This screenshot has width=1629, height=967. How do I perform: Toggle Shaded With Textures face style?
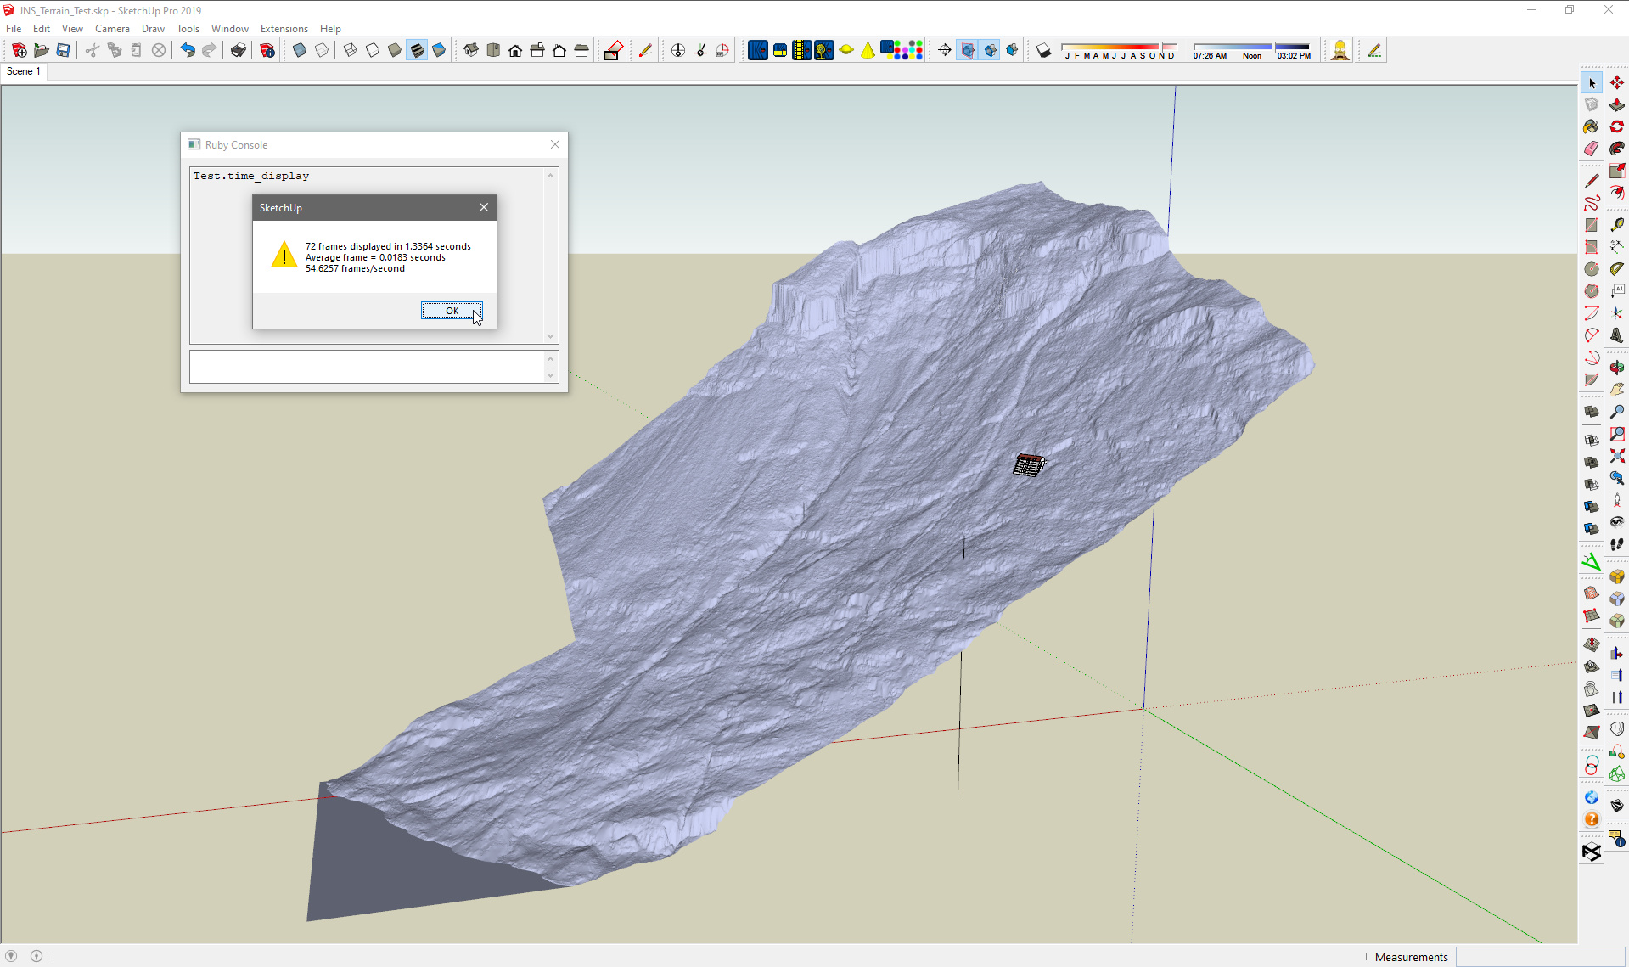417,51
